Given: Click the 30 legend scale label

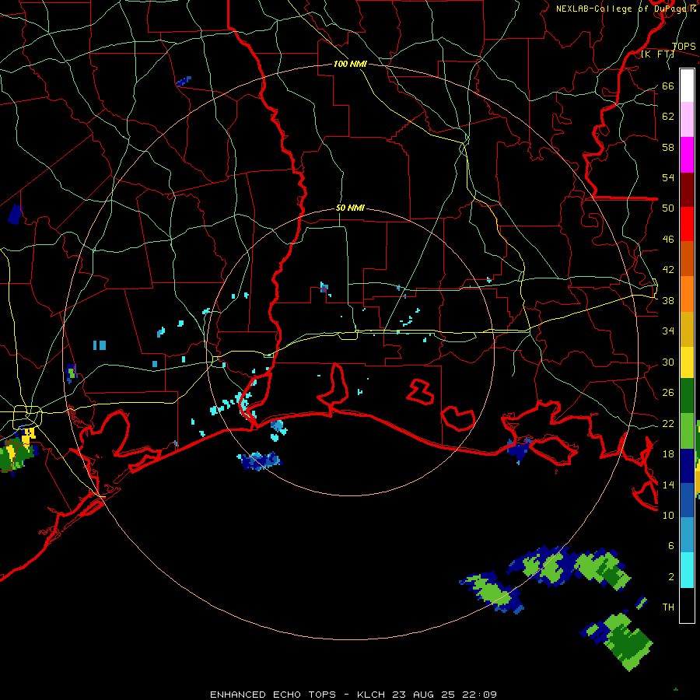Looking at the screenshot, I should tap(668, 362).
